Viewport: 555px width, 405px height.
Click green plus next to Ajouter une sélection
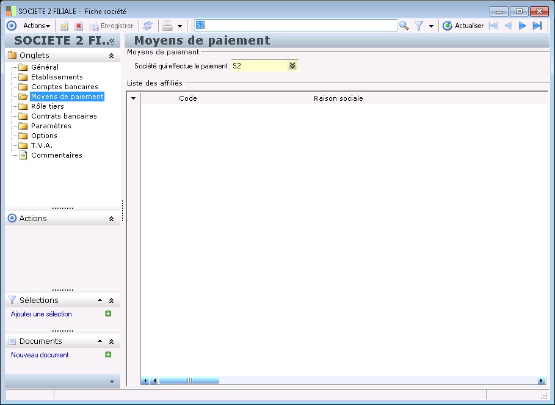(108, 313)
